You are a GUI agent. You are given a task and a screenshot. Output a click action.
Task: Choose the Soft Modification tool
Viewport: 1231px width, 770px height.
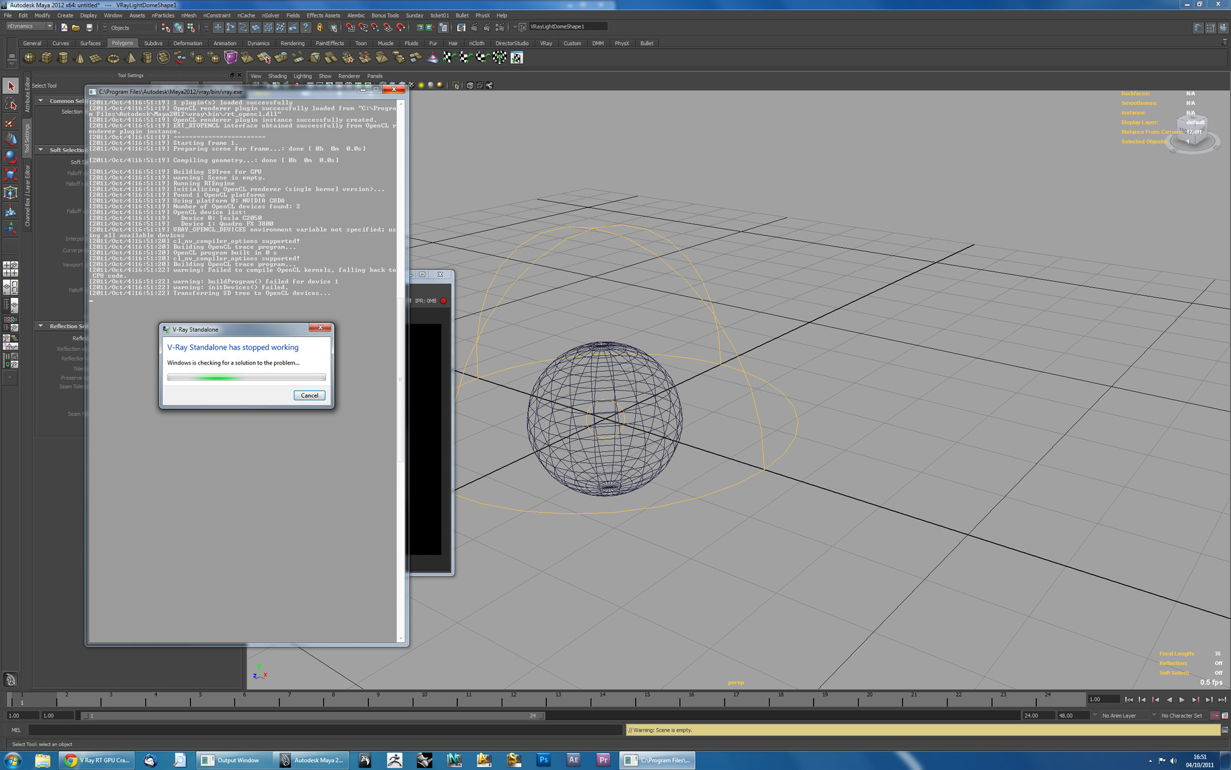[11, 211]
